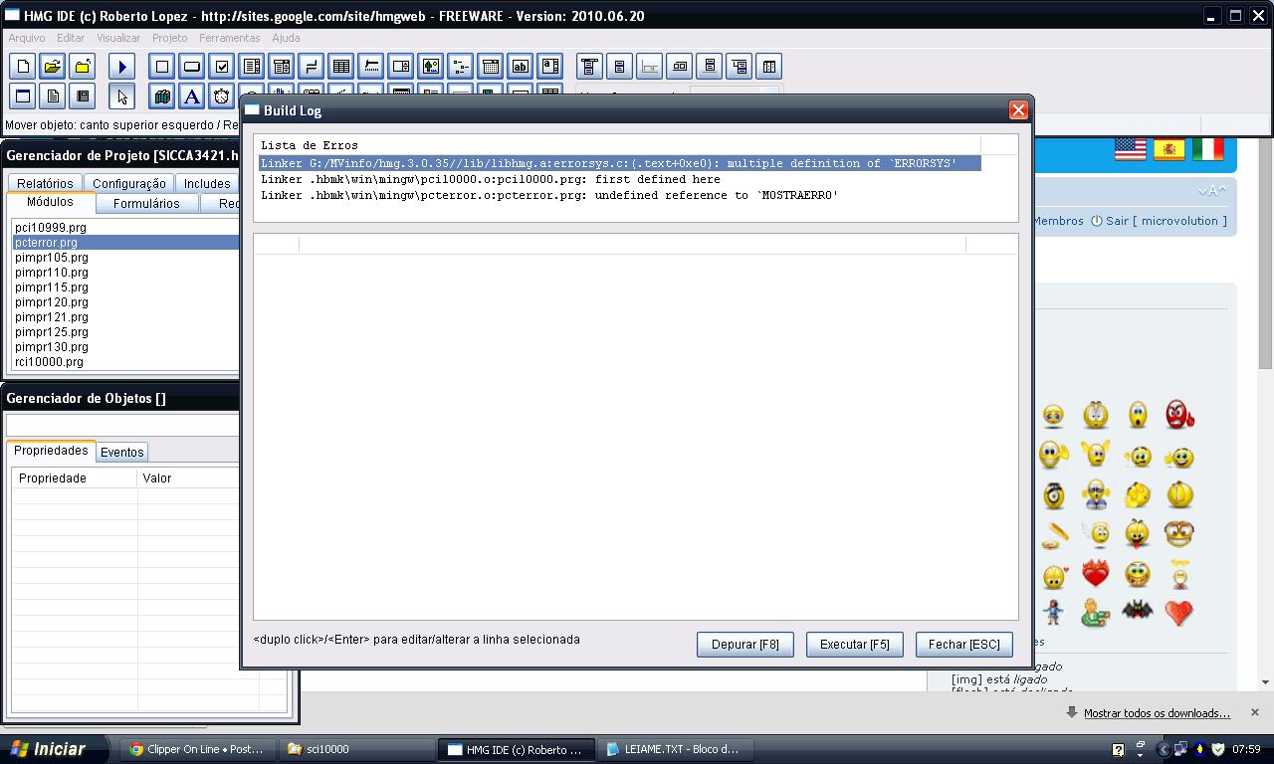
Task: Select the CheckBox control tool icon
Action: (222, 67)
